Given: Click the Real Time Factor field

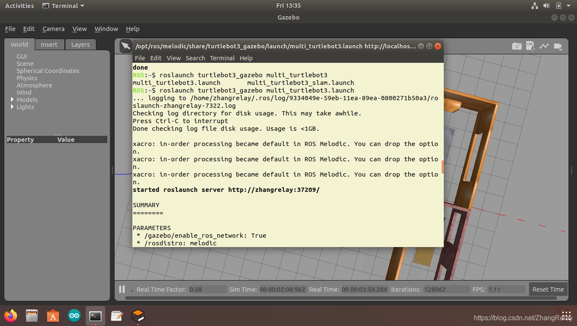Looking at the screenshot, I should pos(207,289).
